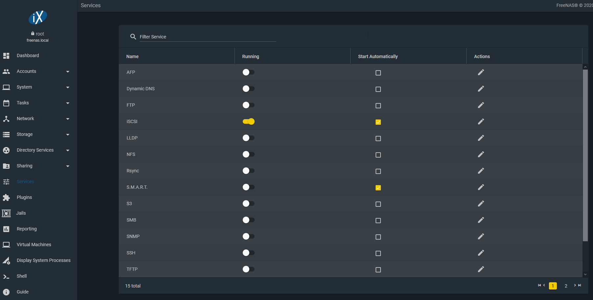Jump to last page of services

coord(580,285)
